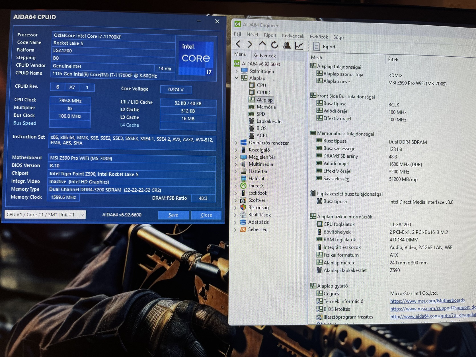476x357 pixels.
Task: Expand the Háttértár tree node
Action: 236,171
